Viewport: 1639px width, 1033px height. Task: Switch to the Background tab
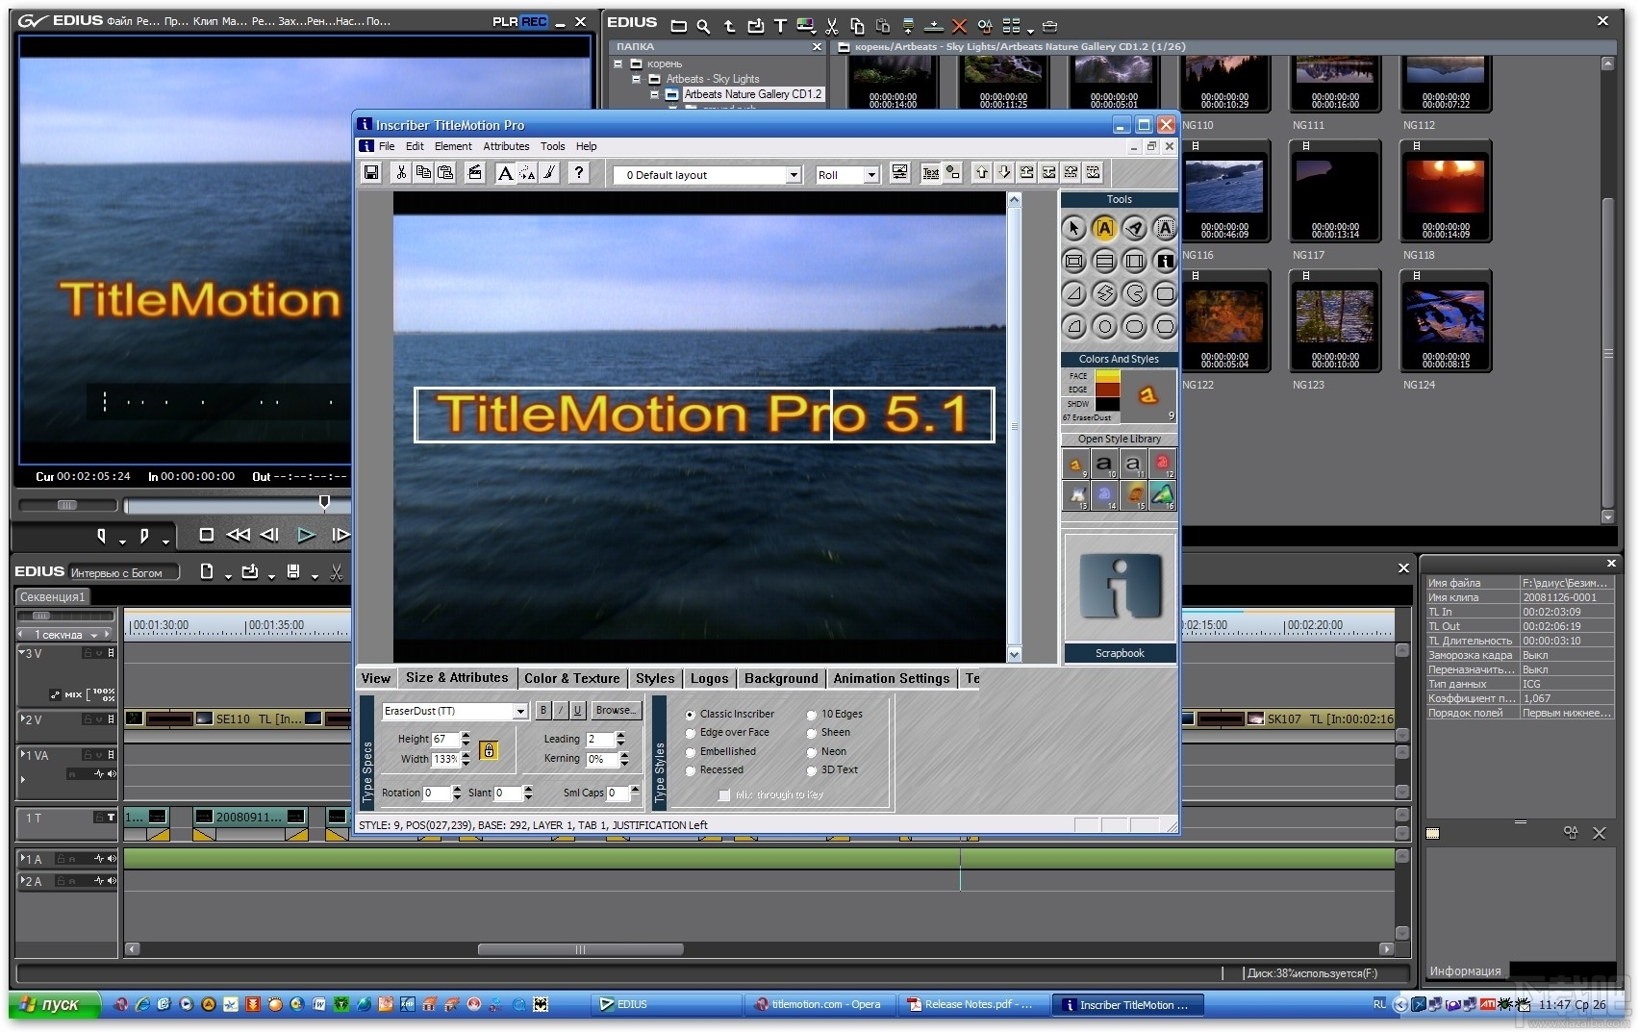[x=781, y=678]
